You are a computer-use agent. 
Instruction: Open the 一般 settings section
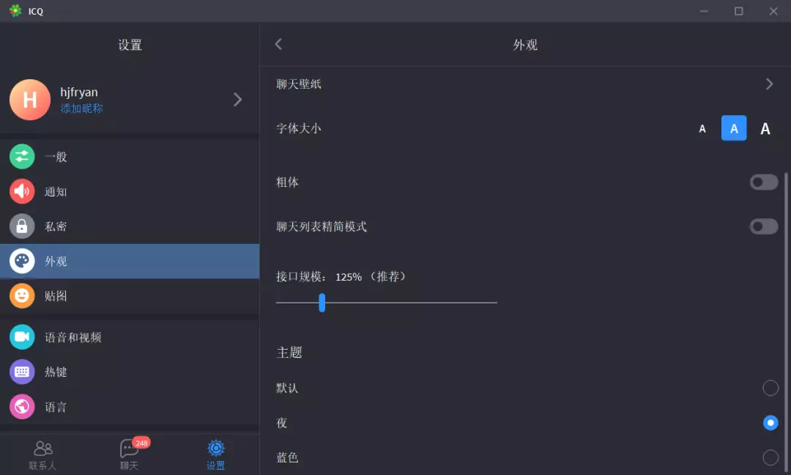[x=130, y=156]
